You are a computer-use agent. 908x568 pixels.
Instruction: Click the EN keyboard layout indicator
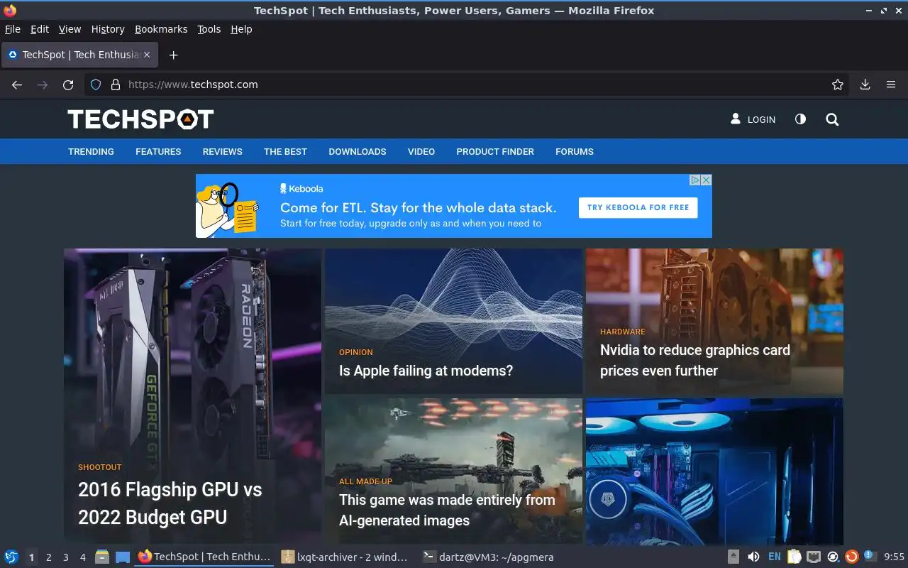coord(775,557)
